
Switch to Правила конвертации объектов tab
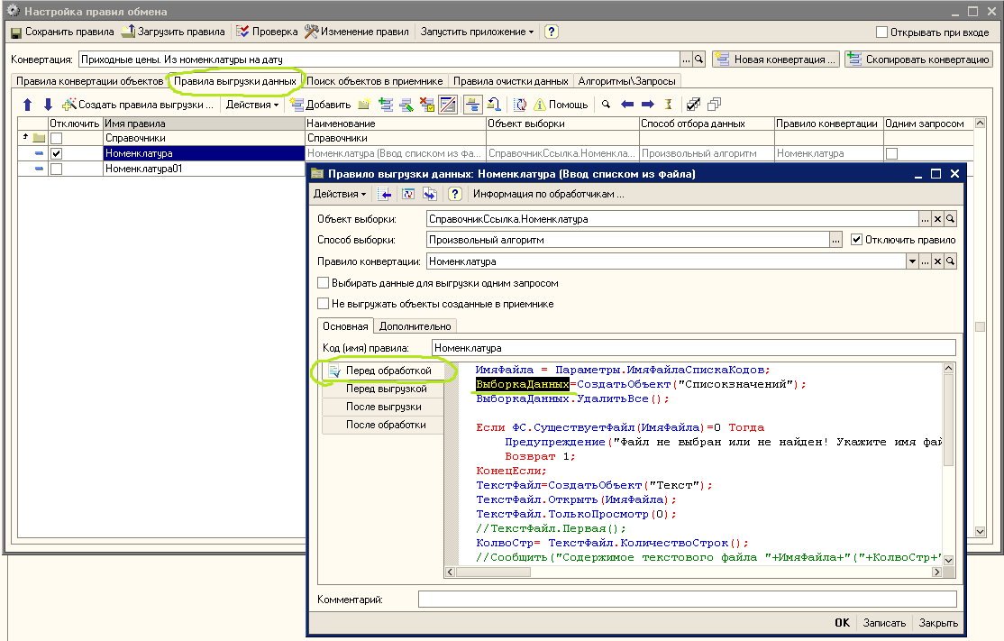click(x=89, y=81)
